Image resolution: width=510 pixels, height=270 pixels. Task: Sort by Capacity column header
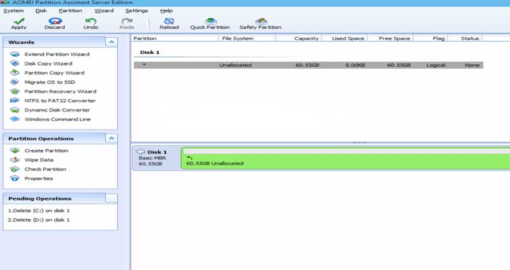299,38
